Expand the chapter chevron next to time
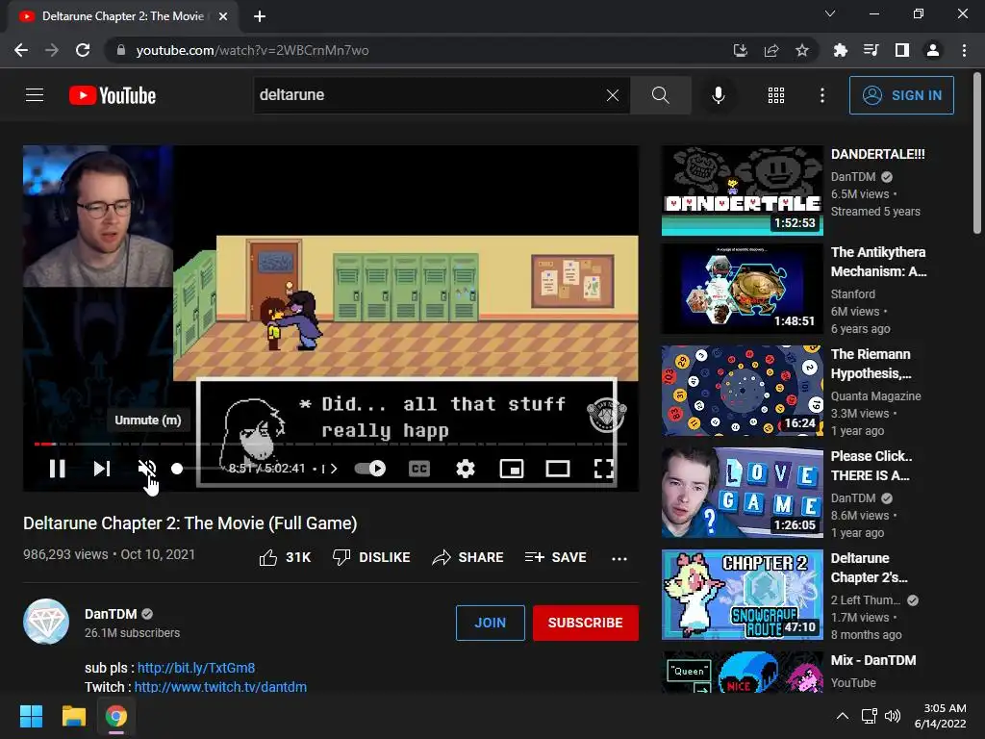985x739 pixels. click(334, 469)
